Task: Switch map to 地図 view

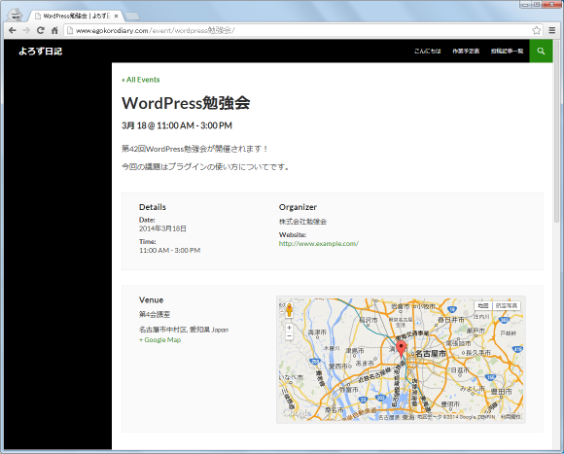Action: [x=483, y=306]
